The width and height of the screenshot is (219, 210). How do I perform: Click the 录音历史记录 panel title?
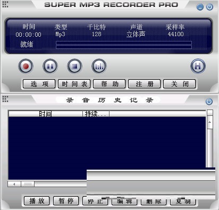[109, 100]
